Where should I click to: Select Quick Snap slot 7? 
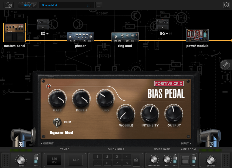[117, 163]
